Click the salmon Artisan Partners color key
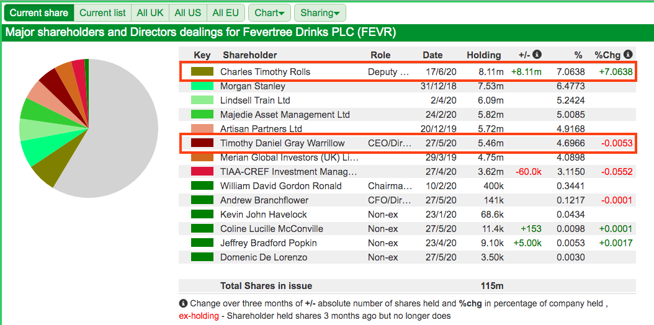This screenshot has width=654, height=325. pyautogui.click(x=202, y=129)
